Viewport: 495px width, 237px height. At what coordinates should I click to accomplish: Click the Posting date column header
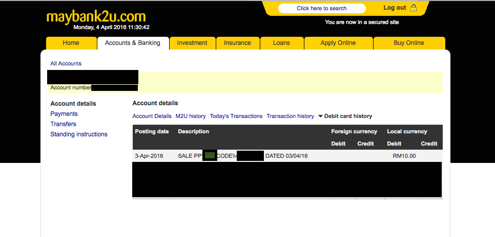152,132
